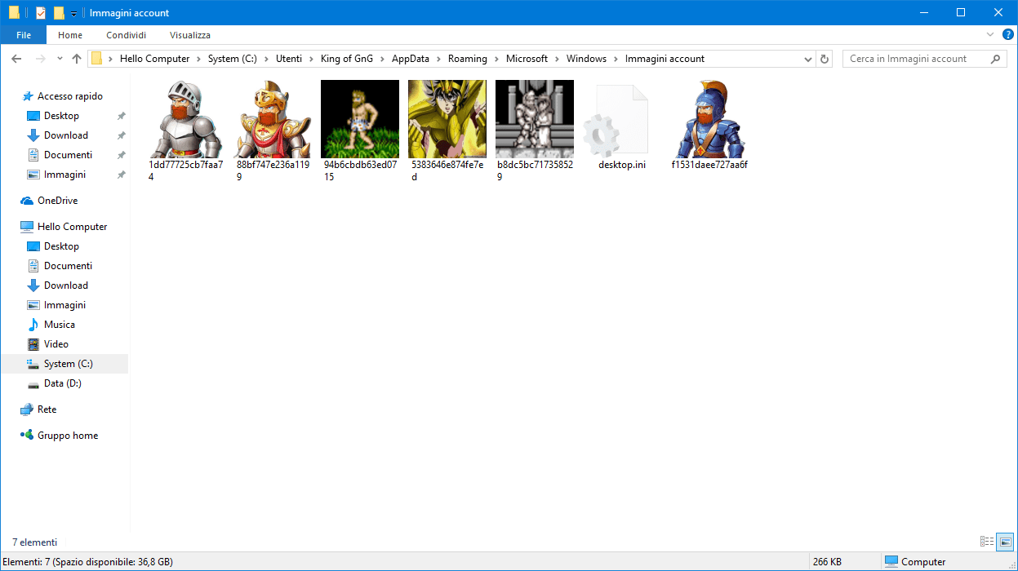Open the File menu

(24, 35)
